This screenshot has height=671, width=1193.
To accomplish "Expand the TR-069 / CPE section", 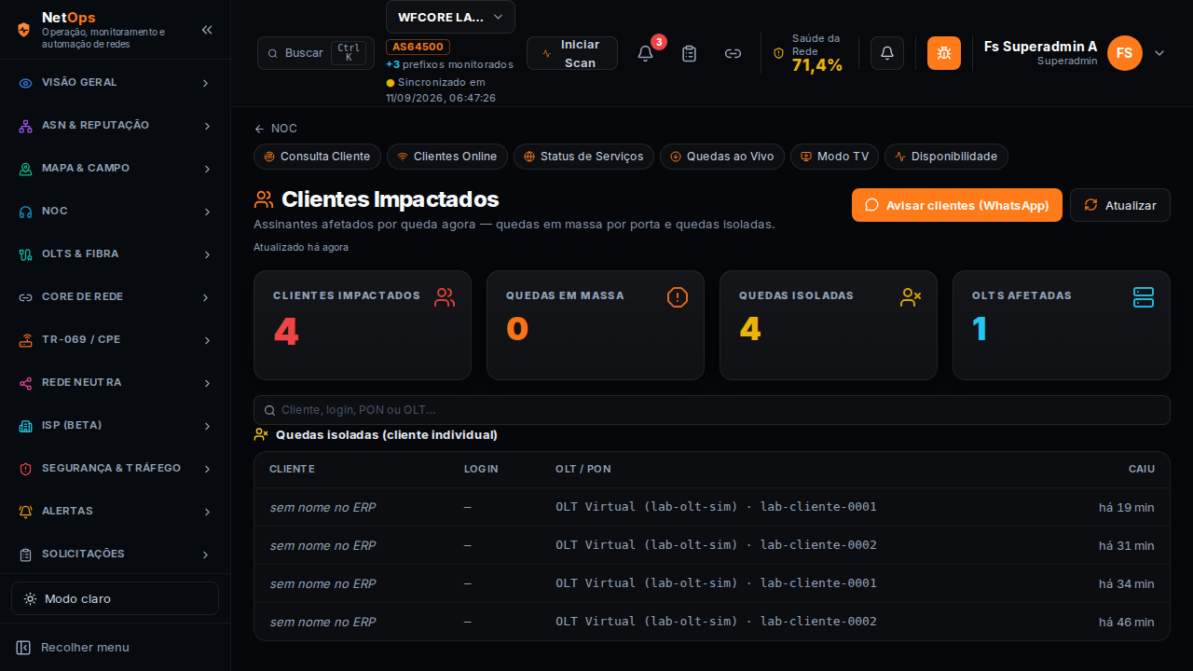I will [115, 340].
